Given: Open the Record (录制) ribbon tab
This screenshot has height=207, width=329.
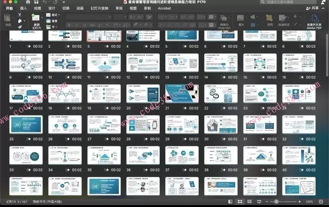Looking at the screenshot, I should pos(147,8).
